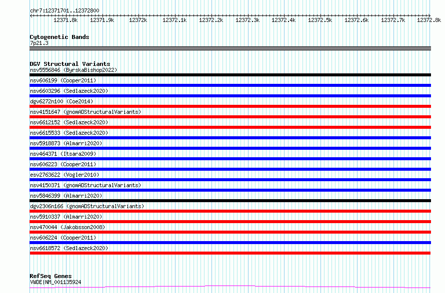Viewport: 445px width, 293px height.
Task: Click the 12372.6k ruler tick label
Action: pos(356,20)
